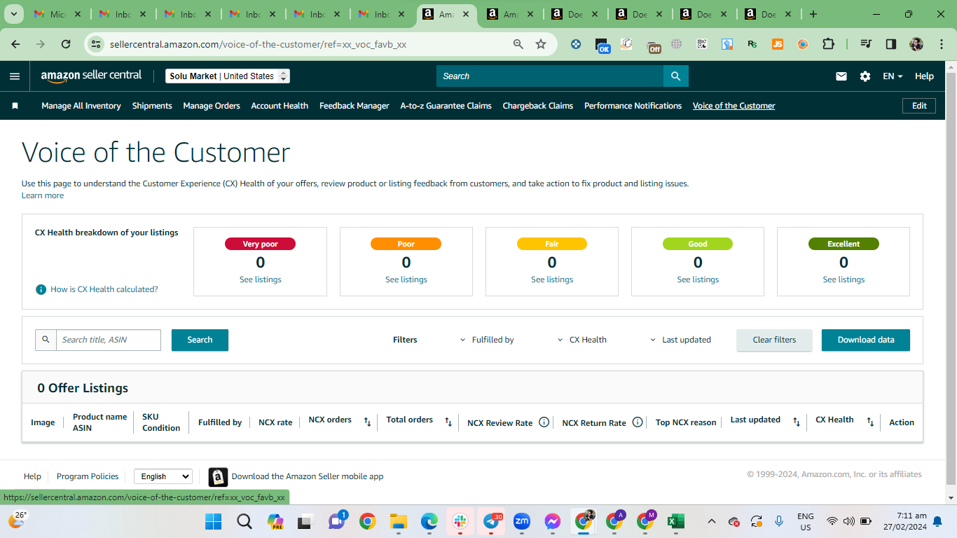
Task: Open Chargeback Claims
Action: (x=538, y=106)
